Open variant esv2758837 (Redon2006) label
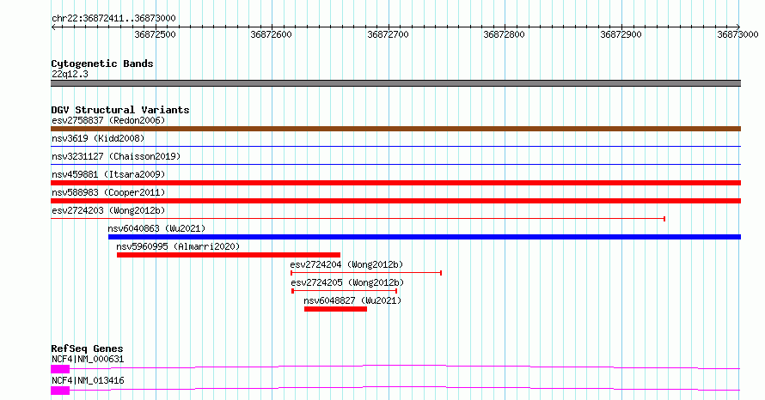This screenshot has width=765, height=400. 108,120
